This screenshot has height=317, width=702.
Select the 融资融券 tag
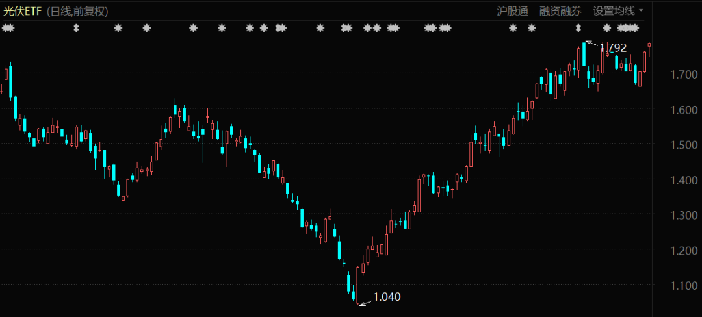(x=561, y=11)
